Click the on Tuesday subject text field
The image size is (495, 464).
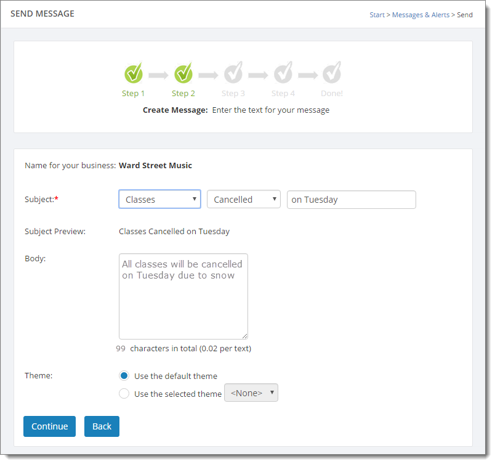(352, 200)
